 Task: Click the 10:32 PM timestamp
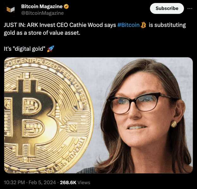click(14, 182)
